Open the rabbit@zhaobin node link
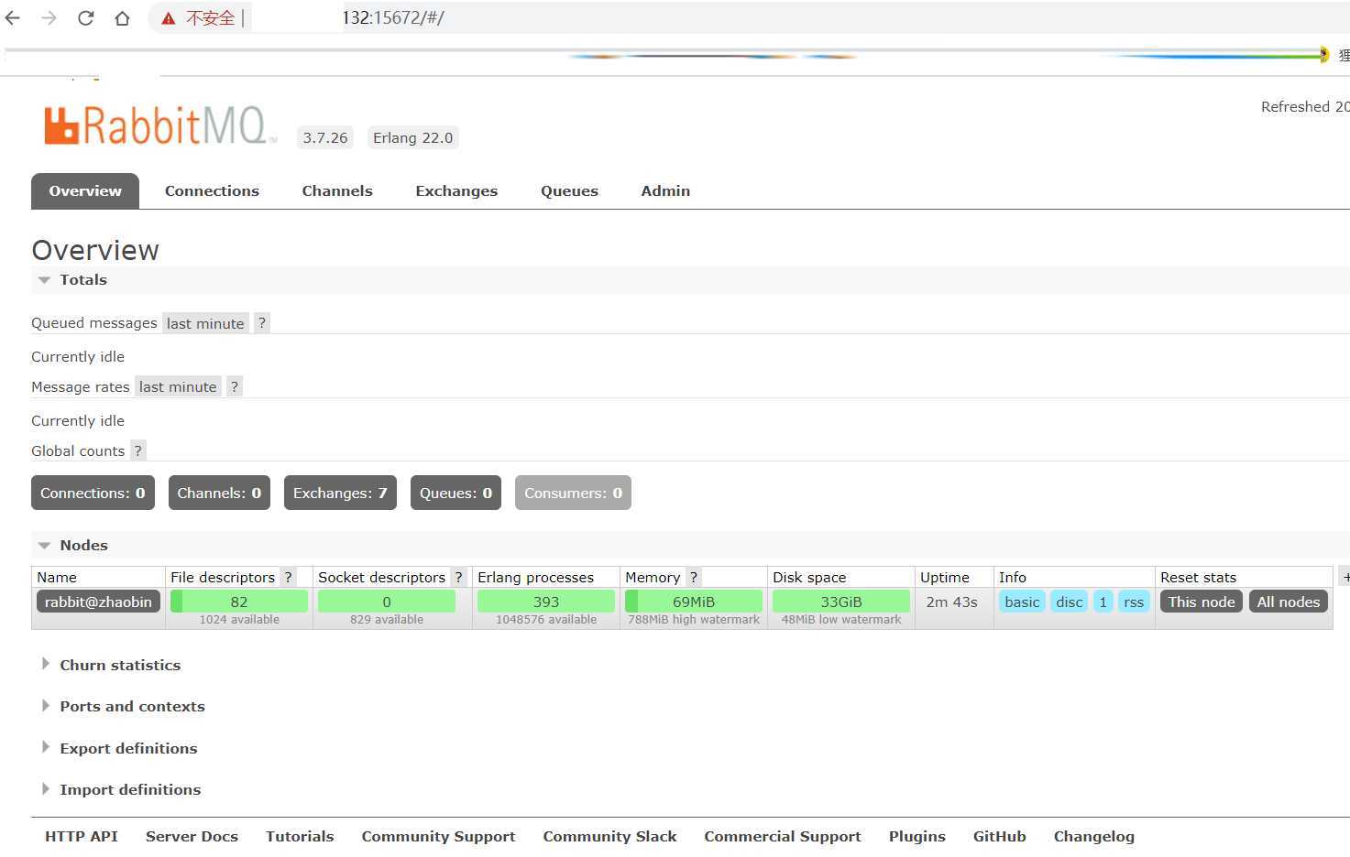This screenshot has height=857, width=1350. click(x=98, y=602)
